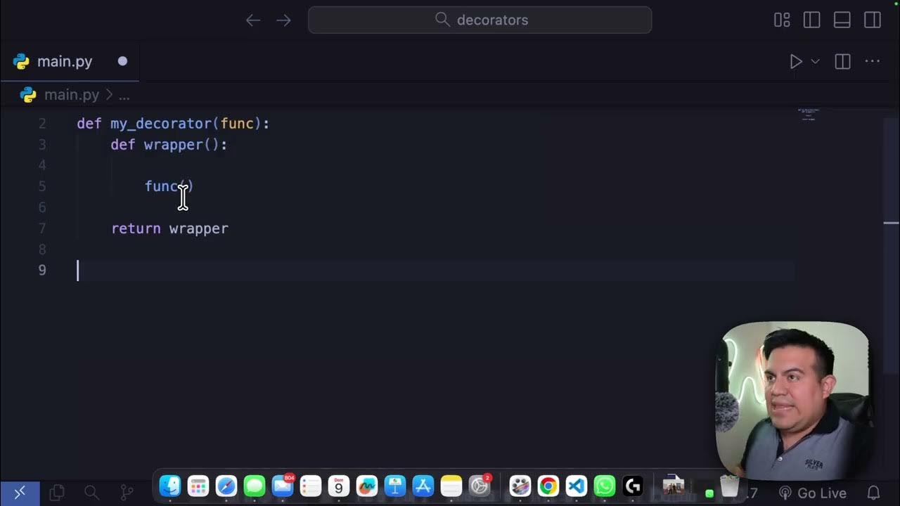Navigate back with the left arrow

(253, 20)
